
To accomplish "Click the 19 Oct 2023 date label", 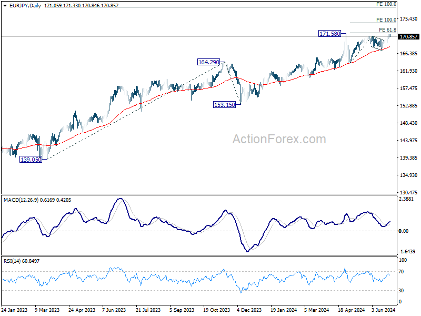I will 217,310.
